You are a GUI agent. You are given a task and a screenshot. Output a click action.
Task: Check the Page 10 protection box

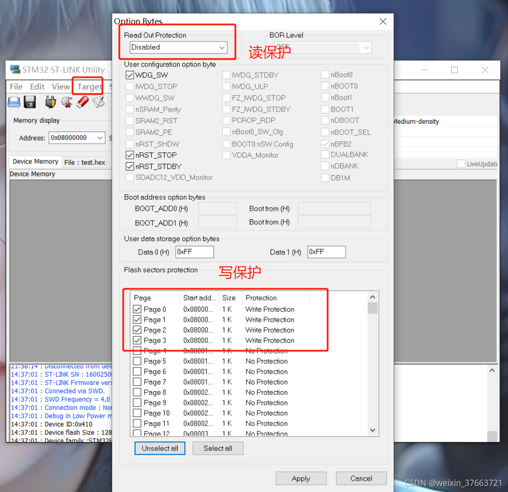pos(137,413)
